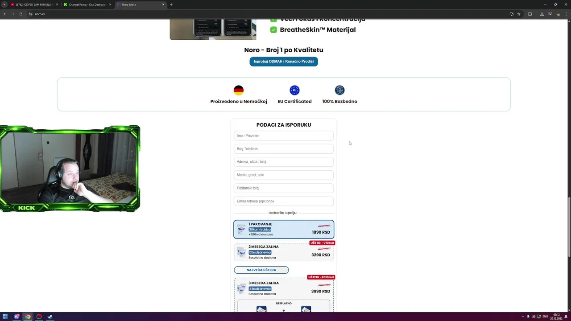Open the notifications bell icon
This screenshot has width=571, height=321.
[566, 317]
